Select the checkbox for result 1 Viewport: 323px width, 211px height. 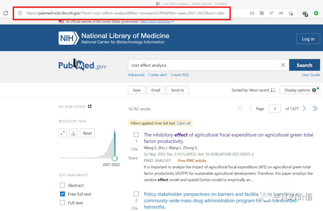pyautogui.click(x=136, y=134)
